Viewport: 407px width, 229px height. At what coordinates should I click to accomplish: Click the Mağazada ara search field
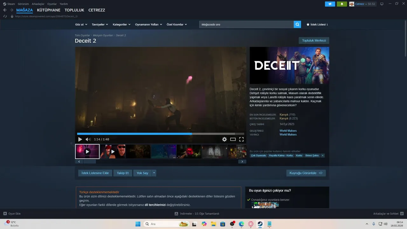point(246,24)
